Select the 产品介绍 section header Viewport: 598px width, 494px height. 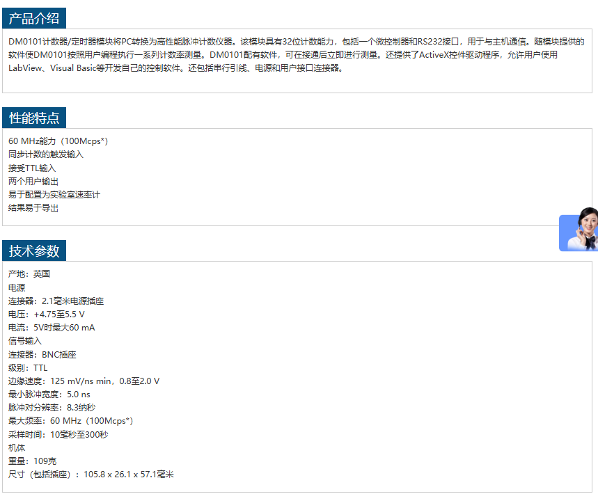coord(34,19)
